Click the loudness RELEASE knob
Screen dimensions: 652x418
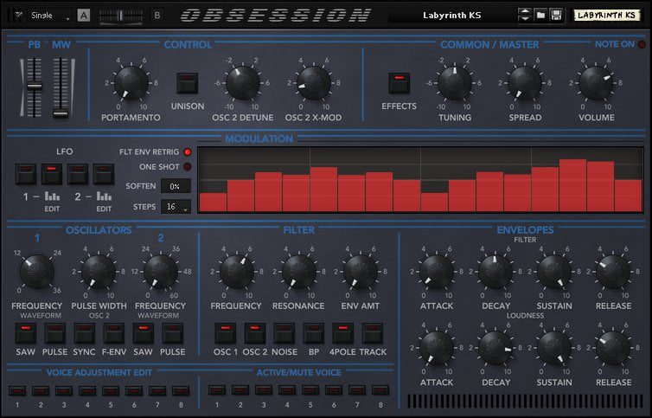(613, 348)
